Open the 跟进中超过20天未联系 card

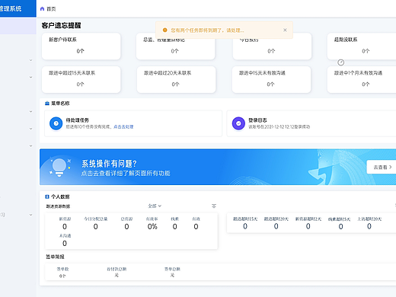pyautogui.click(x=176, y=79)
